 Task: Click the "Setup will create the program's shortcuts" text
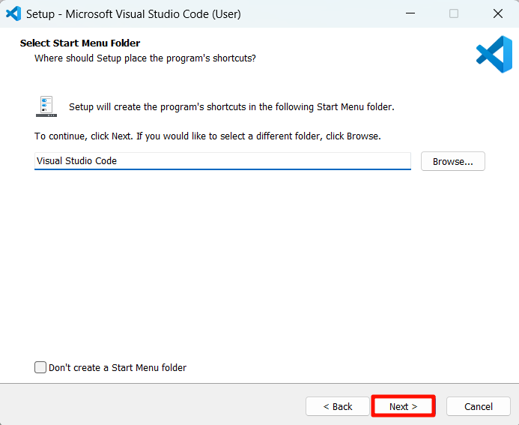tap(231, 107)
